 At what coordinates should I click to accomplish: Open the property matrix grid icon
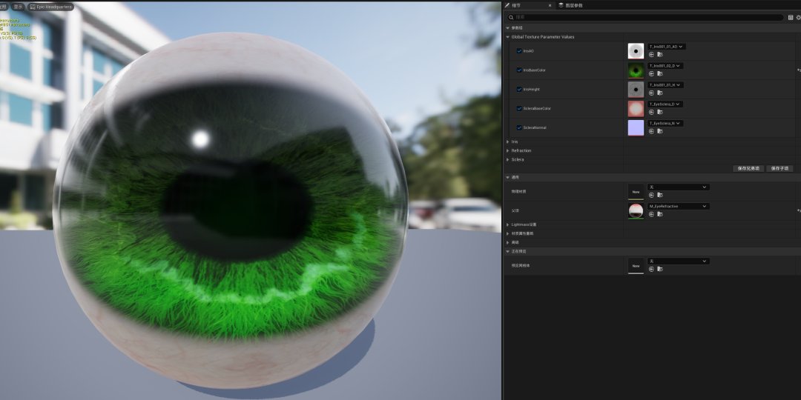tap(791, 17)
